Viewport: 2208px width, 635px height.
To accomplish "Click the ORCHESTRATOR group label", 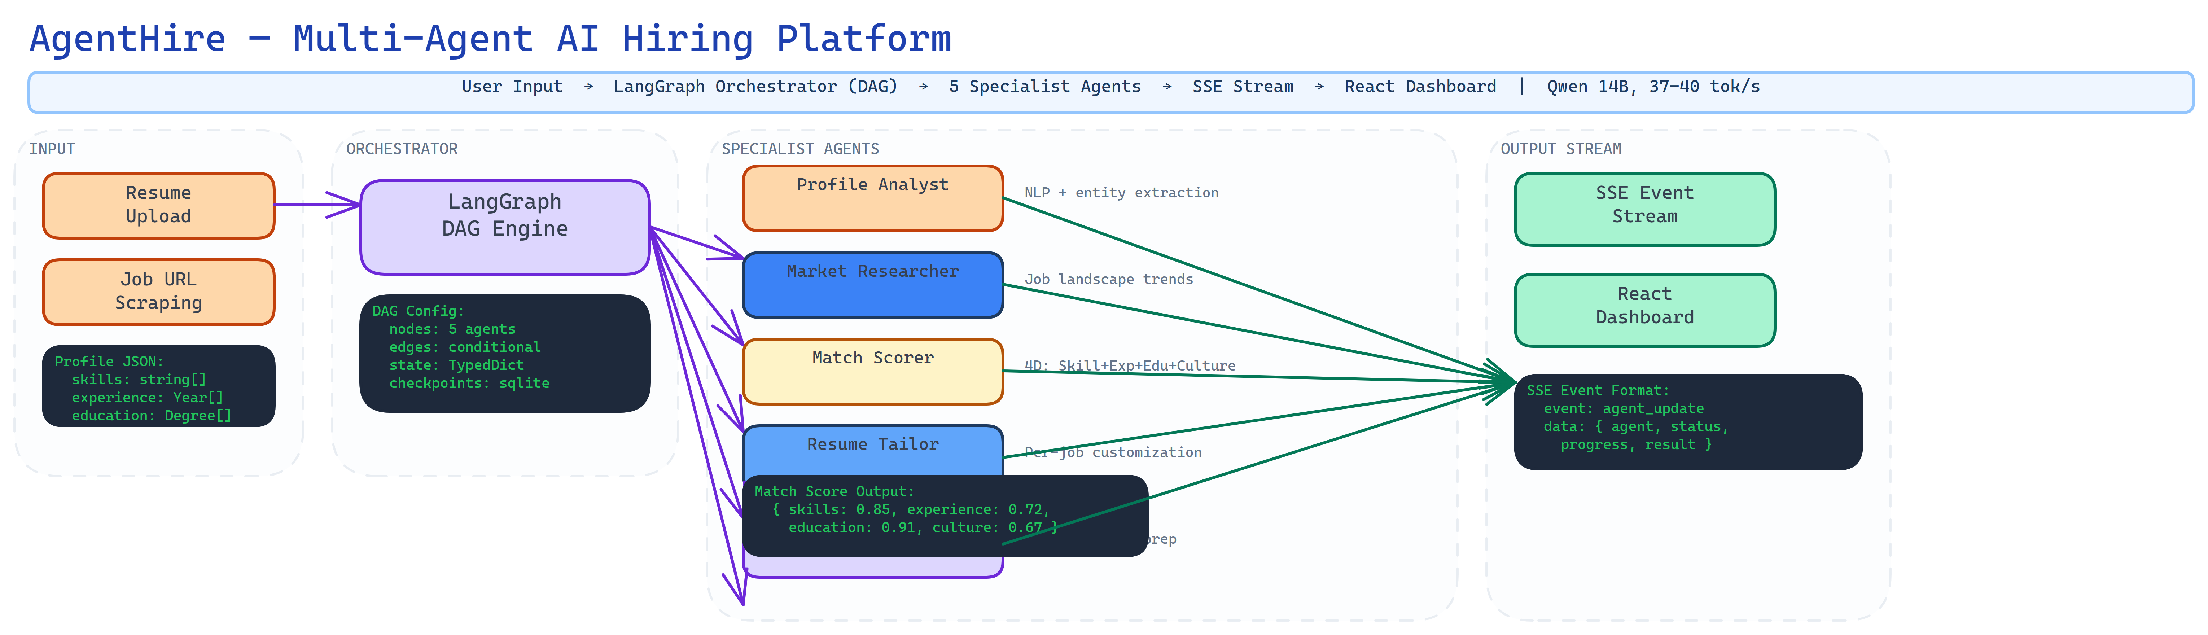I will pos(402,149).
